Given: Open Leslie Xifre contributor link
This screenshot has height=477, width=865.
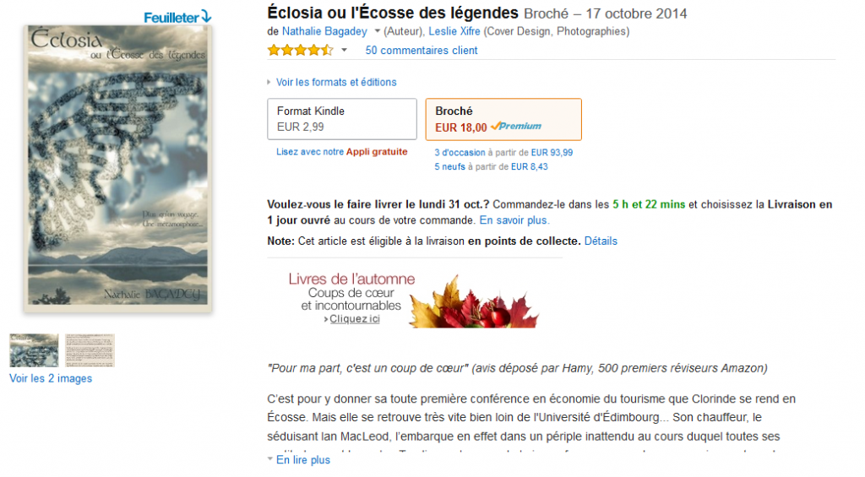Looking at the screenshot, I should [x=454, y=31].
